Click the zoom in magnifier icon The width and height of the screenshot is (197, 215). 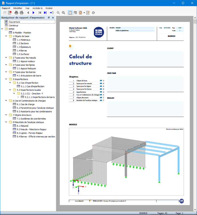(x=58, y=13)
